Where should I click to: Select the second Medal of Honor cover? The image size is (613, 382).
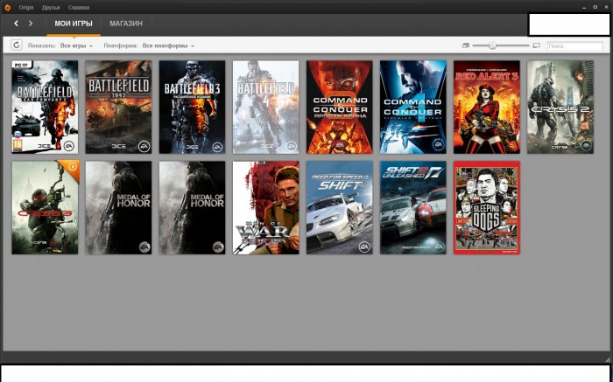click(192, 207)
